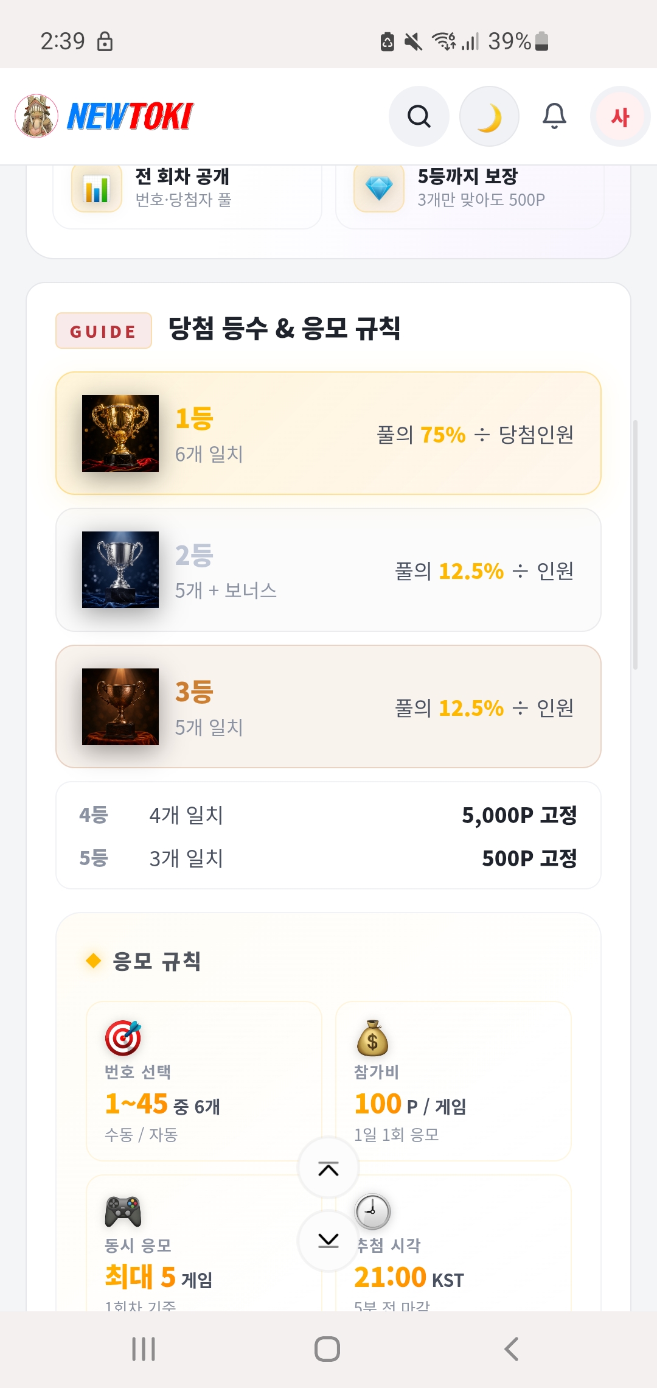Open notifications bell
657x1388 pixels.
554,116
